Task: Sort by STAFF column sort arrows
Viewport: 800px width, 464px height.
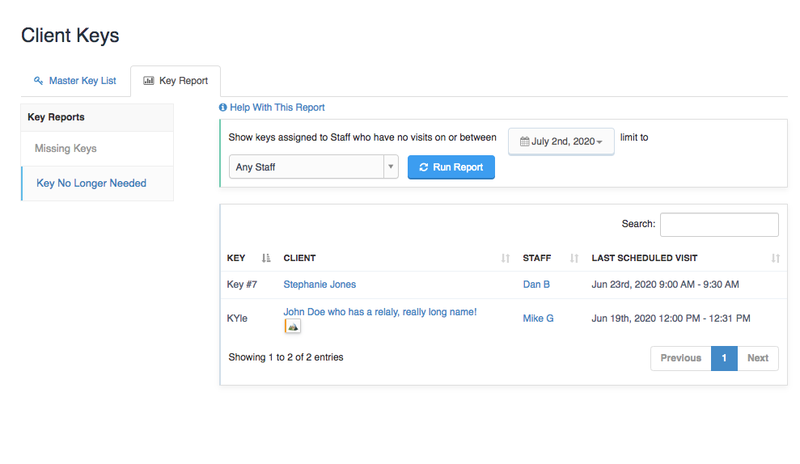Action: point(574,258)
